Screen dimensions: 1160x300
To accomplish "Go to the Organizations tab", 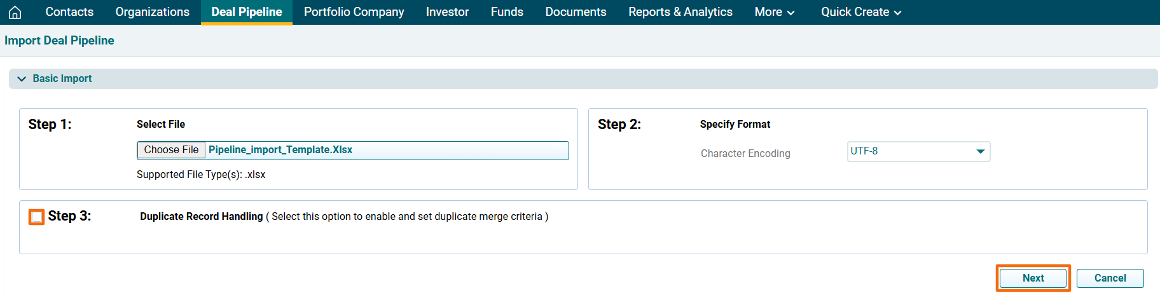I will click(152, 12).
